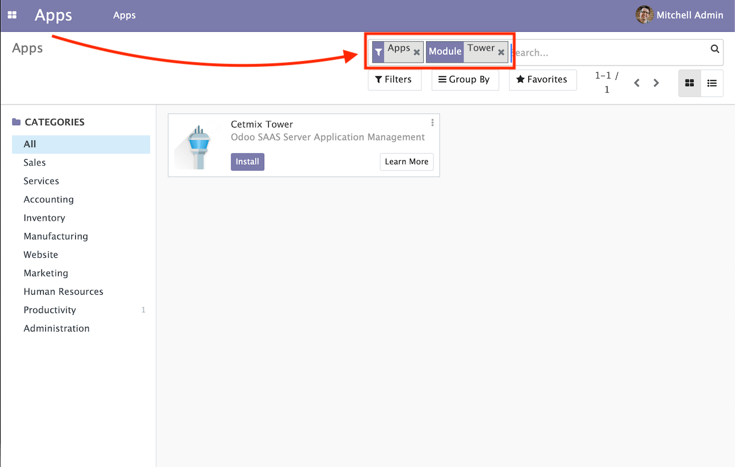This screenshot has width=735, height=467.
Task: Open the main apps grid menu icon
Action: [12, 16]
